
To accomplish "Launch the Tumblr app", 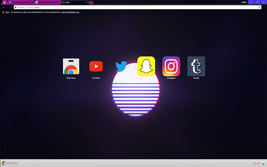I will [196, 66].
